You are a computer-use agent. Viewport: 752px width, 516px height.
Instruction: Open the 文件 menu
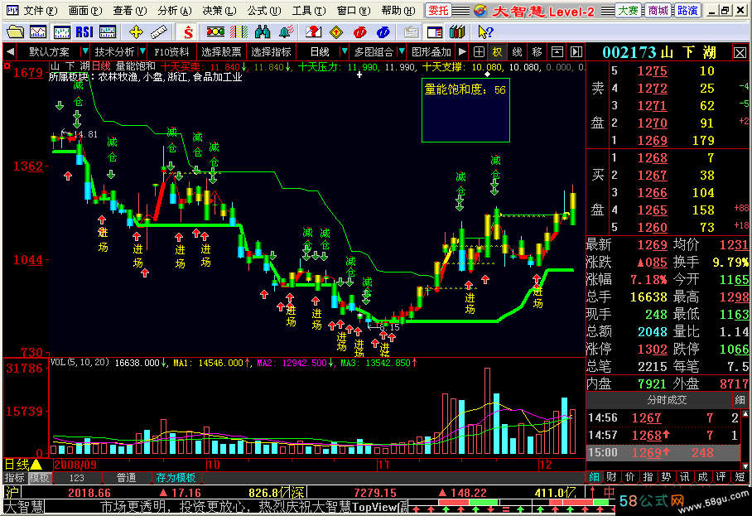pyautogui.click(x=41, y=11)
